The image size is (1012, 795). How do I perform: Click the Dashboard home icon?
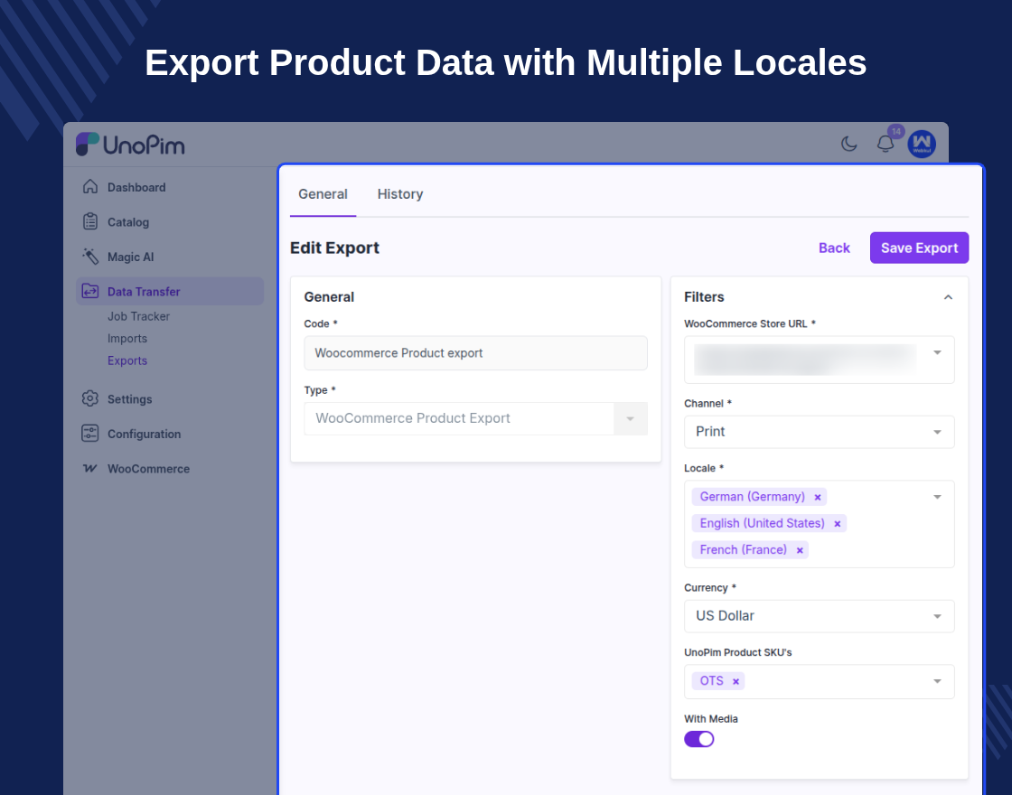(x=90, y=186)
